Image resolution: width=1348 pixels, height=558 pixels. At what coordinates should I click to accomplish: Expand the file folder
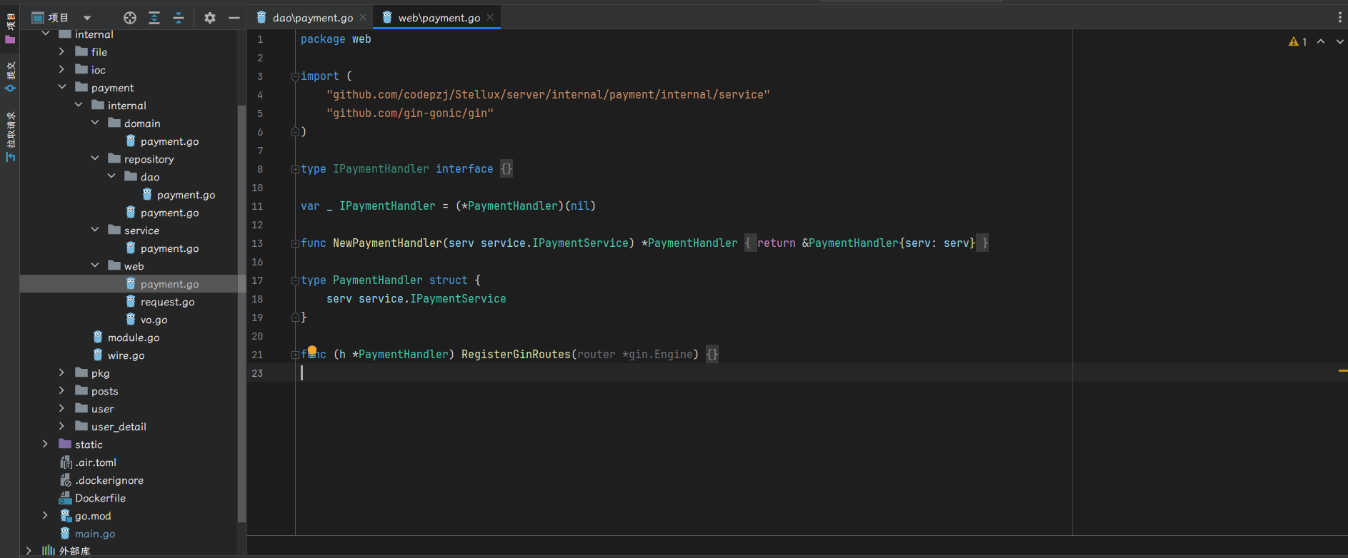tap(62, 51)
